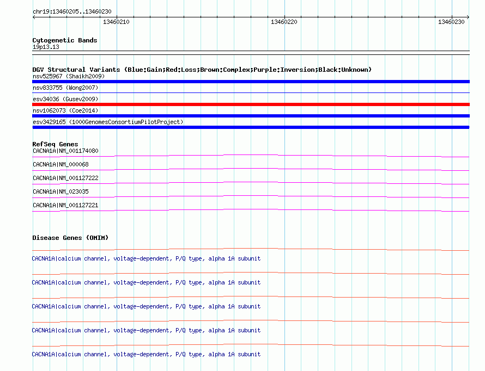Click the 13460220 ruler position label
485x371 pixels.
tap(284, 22)
